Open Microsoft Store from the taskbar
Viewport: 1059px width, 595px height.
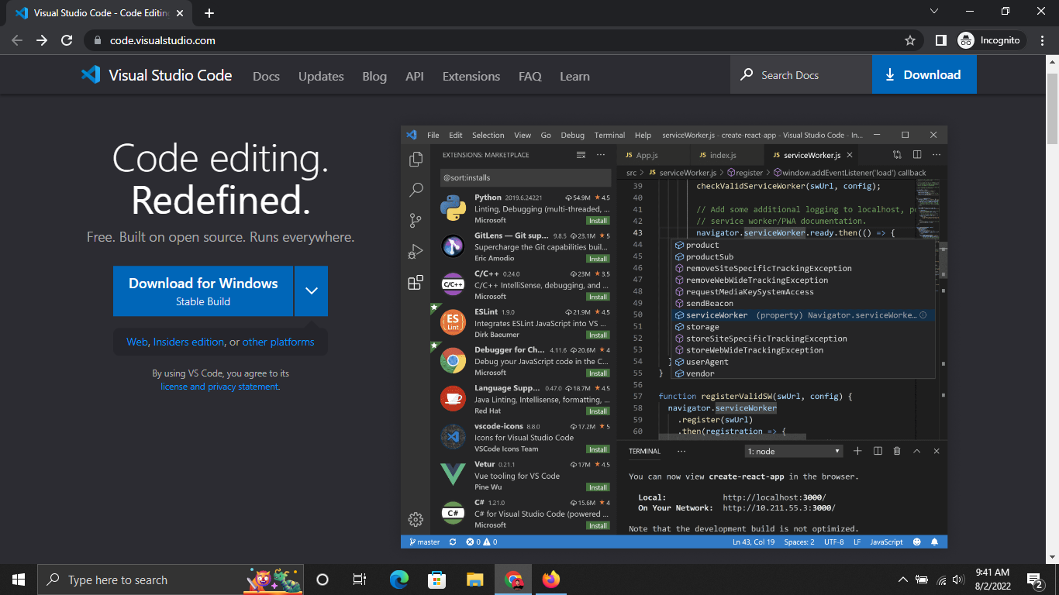pos(436,580)
